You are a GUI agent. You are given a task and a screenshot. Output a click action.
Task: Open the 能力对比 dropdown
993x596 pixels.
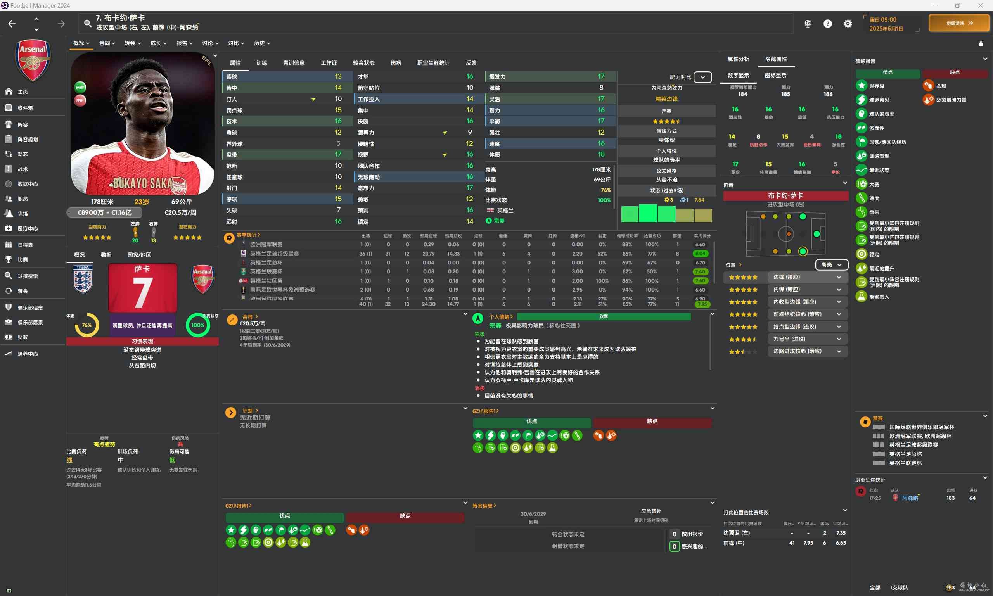point(702,77)
